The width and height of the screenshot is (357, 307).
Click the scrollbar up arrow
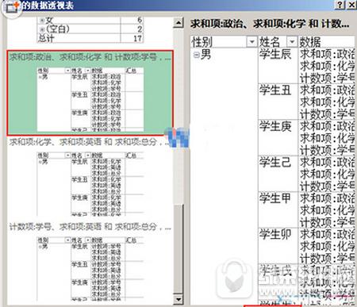[x=178, y=23]
